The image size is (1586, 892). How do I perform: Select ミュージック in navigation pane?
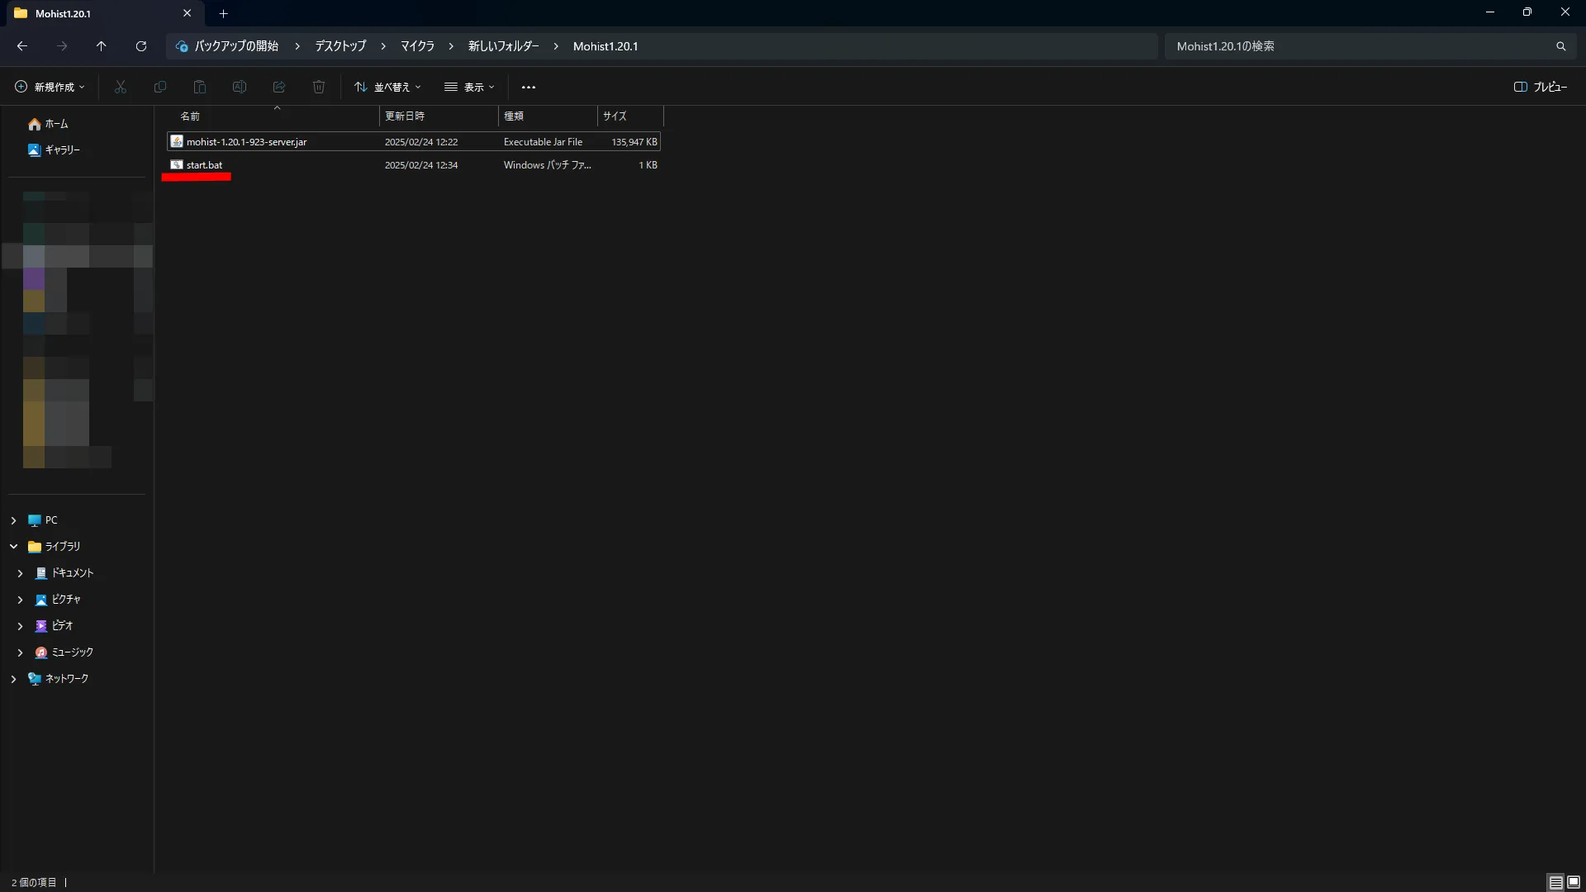(x=73, y=652)
